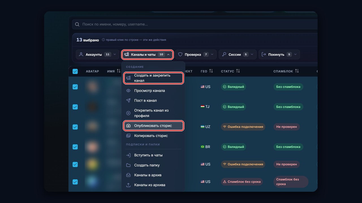Uncheck the checkbox for the UZ row
This screenshot has height=203, width=362.
(x=75, y=127)
